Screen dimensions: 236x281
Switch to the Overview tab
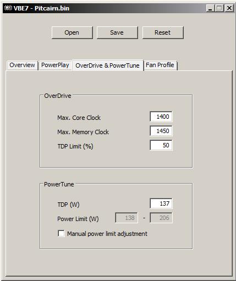22,65
